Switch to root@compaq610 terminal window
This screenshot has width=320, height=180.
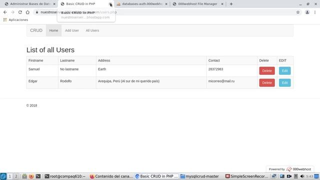coord(65,176)
